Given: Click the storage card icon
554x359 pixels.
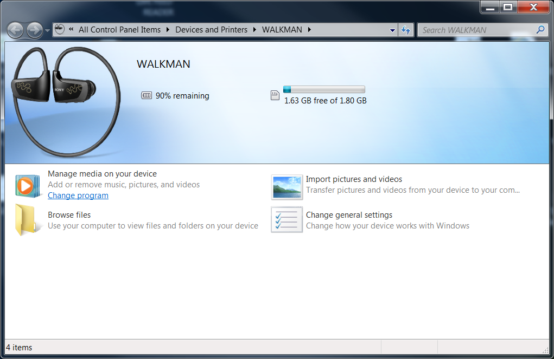Looking at the screenshot, I should tap(275, 96).
